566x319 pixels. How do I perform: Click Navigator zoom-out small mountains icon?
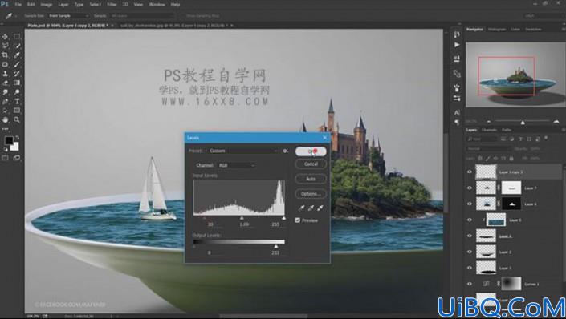(489, 122)
